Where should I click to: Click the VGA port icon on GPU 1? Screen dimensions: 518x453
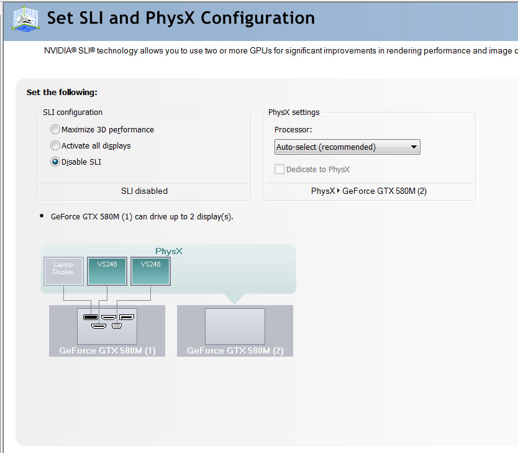tap(117, 326)
